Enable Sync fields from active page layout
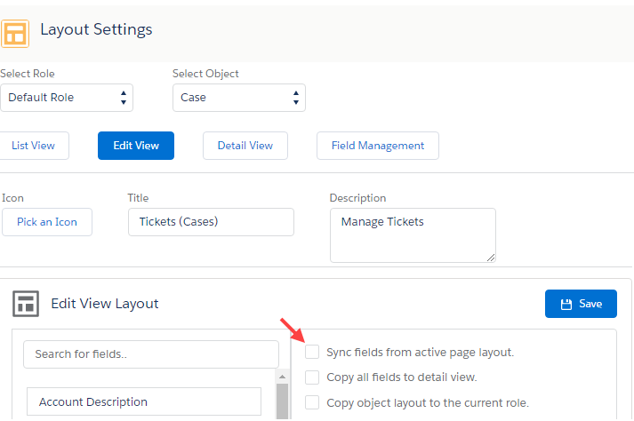 [312, 353]
